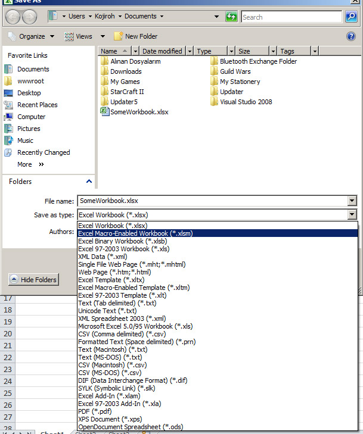Choose SYLK (Symbolic Link) (*.slk)
This screenshot has width=363, height=434.
tap(218, 388)
